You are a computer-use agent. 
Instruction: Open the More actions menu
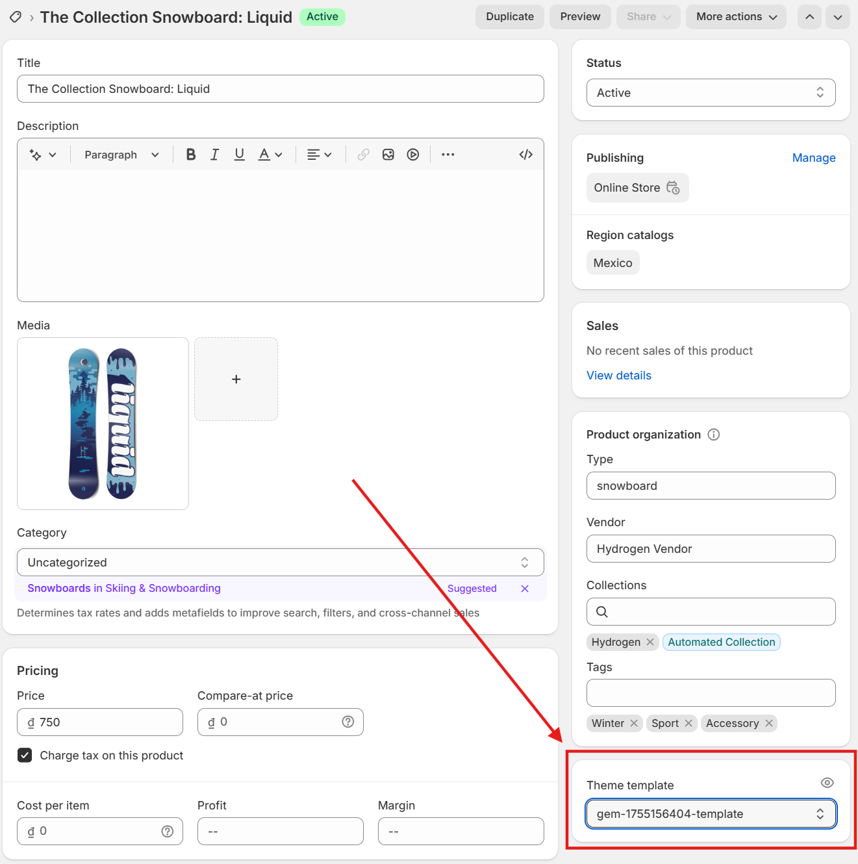[736, 17]
